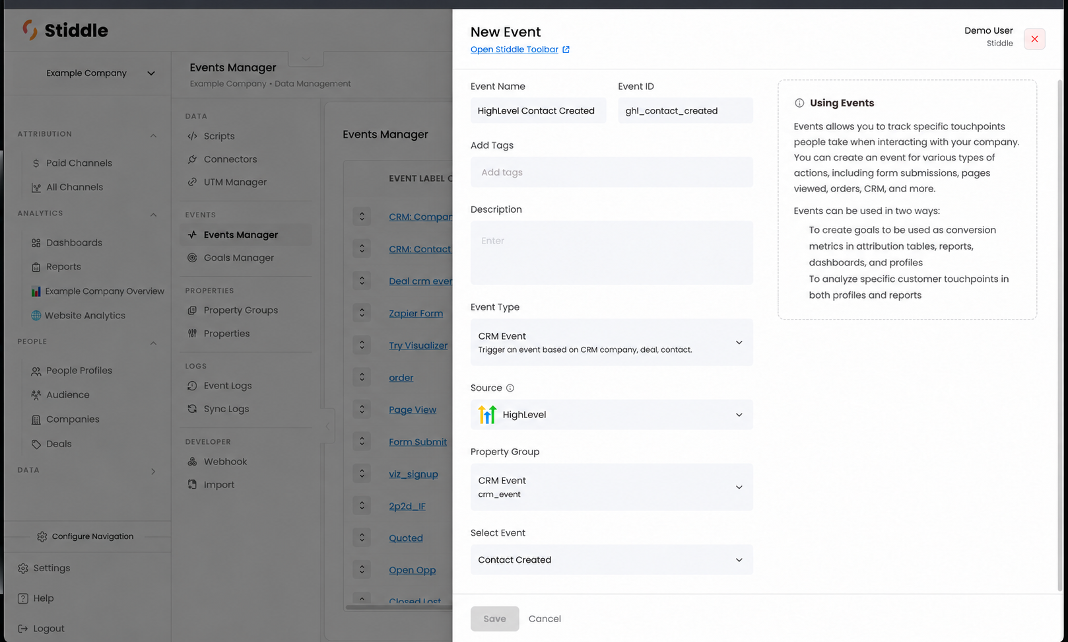Open the Select Event dropdown
The height and width of the screenshot is (642, 1068).
pos(611,559)
